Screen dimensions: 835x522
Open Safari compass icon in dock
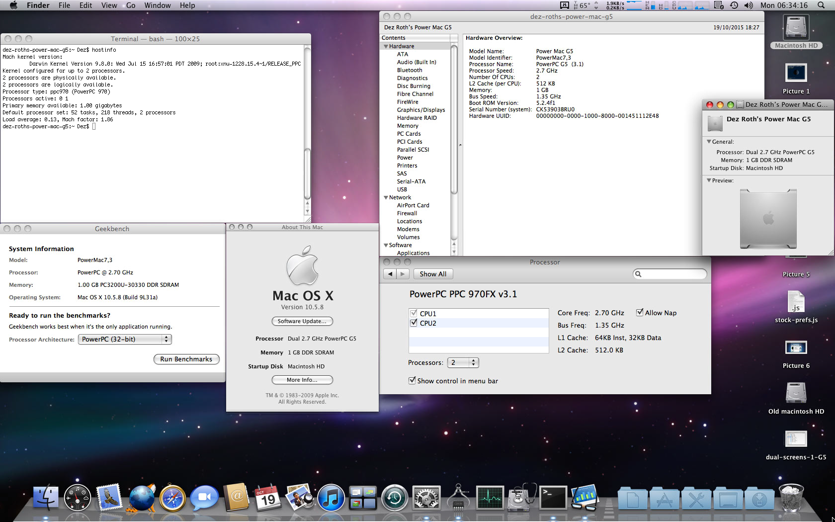pyautogui.click(x=173, y=498)
